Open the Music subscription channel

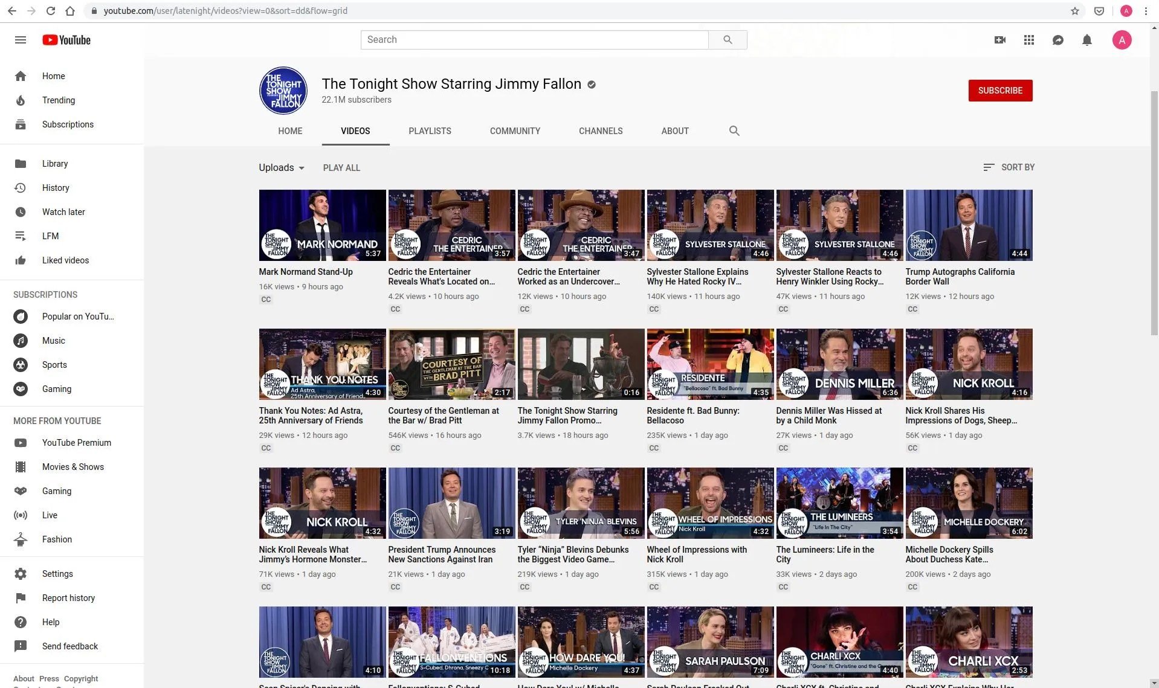tap(72, 341)
